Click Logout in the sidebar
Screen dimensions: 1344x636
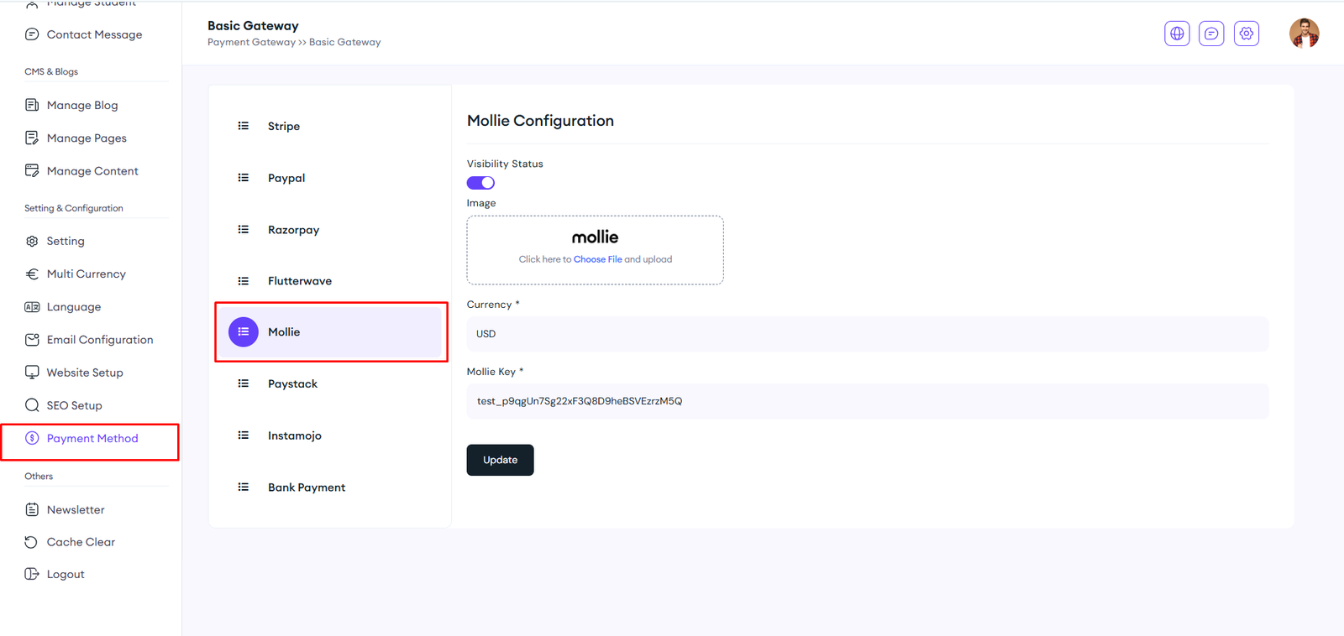point(66,575)
